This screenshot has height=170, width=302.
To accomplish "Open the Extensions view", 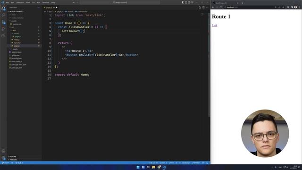I will click(x=3, y=36).
